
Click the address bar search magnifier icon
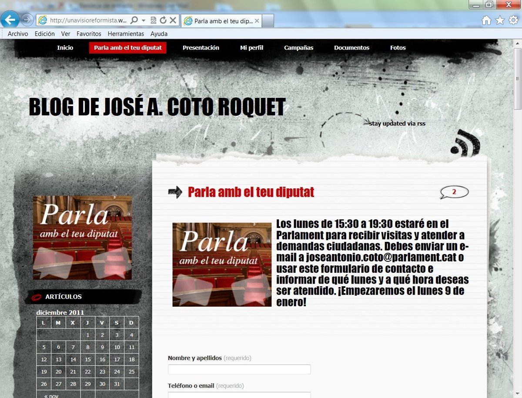(x=134, y=20)
